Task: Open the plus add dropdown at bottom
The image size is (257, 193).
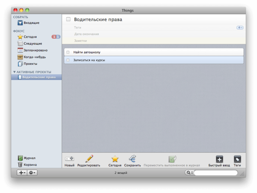Action: click(x=22, y=172)
